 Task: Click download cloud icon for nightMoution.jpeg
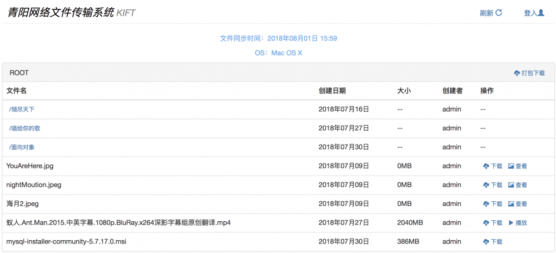pyautogui.click(x=486, y=185)
